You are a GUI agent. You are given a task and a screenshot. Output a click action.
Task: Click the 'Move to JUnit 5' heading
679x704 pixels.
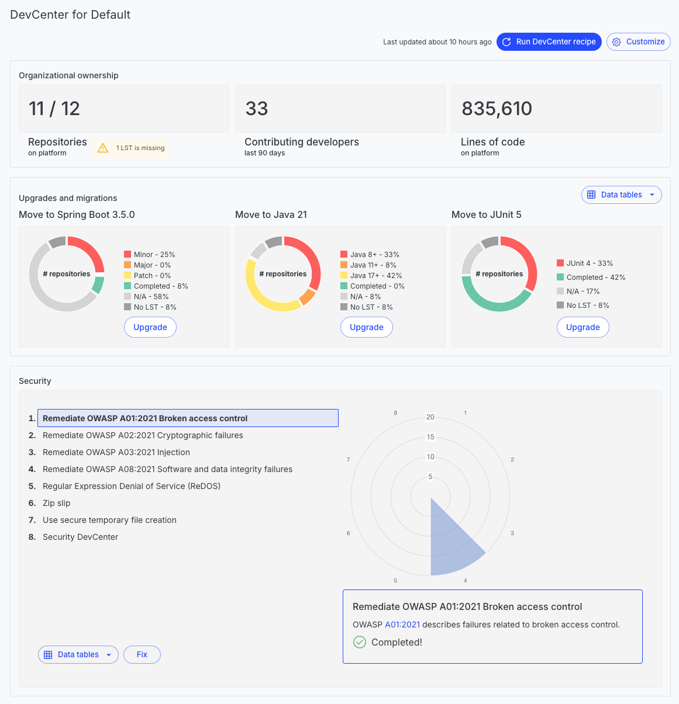487,214
